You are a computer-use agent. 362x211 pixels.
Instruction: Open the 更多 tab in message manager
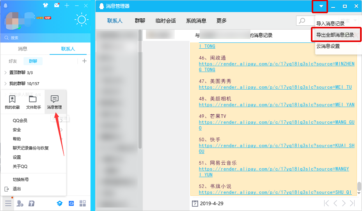(x=222, y=21)
